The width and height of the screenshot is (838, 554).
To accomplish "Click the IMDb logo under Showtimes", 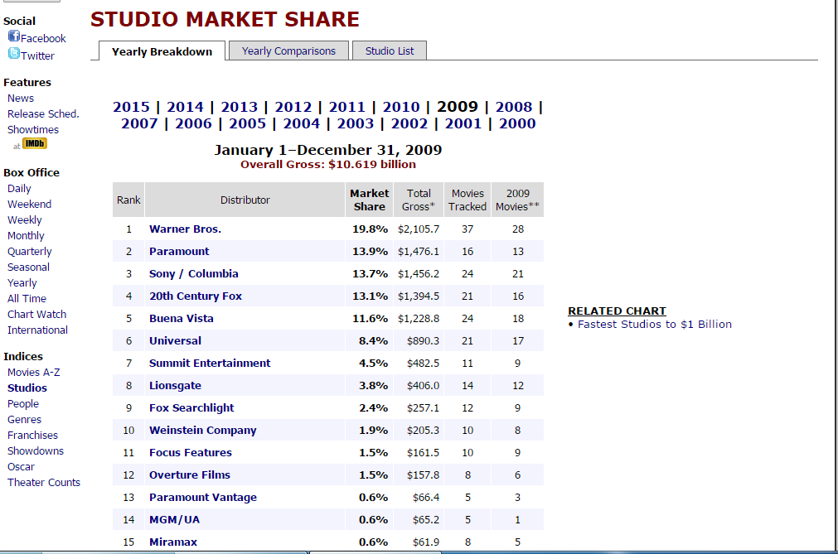I will pos(35,143).
